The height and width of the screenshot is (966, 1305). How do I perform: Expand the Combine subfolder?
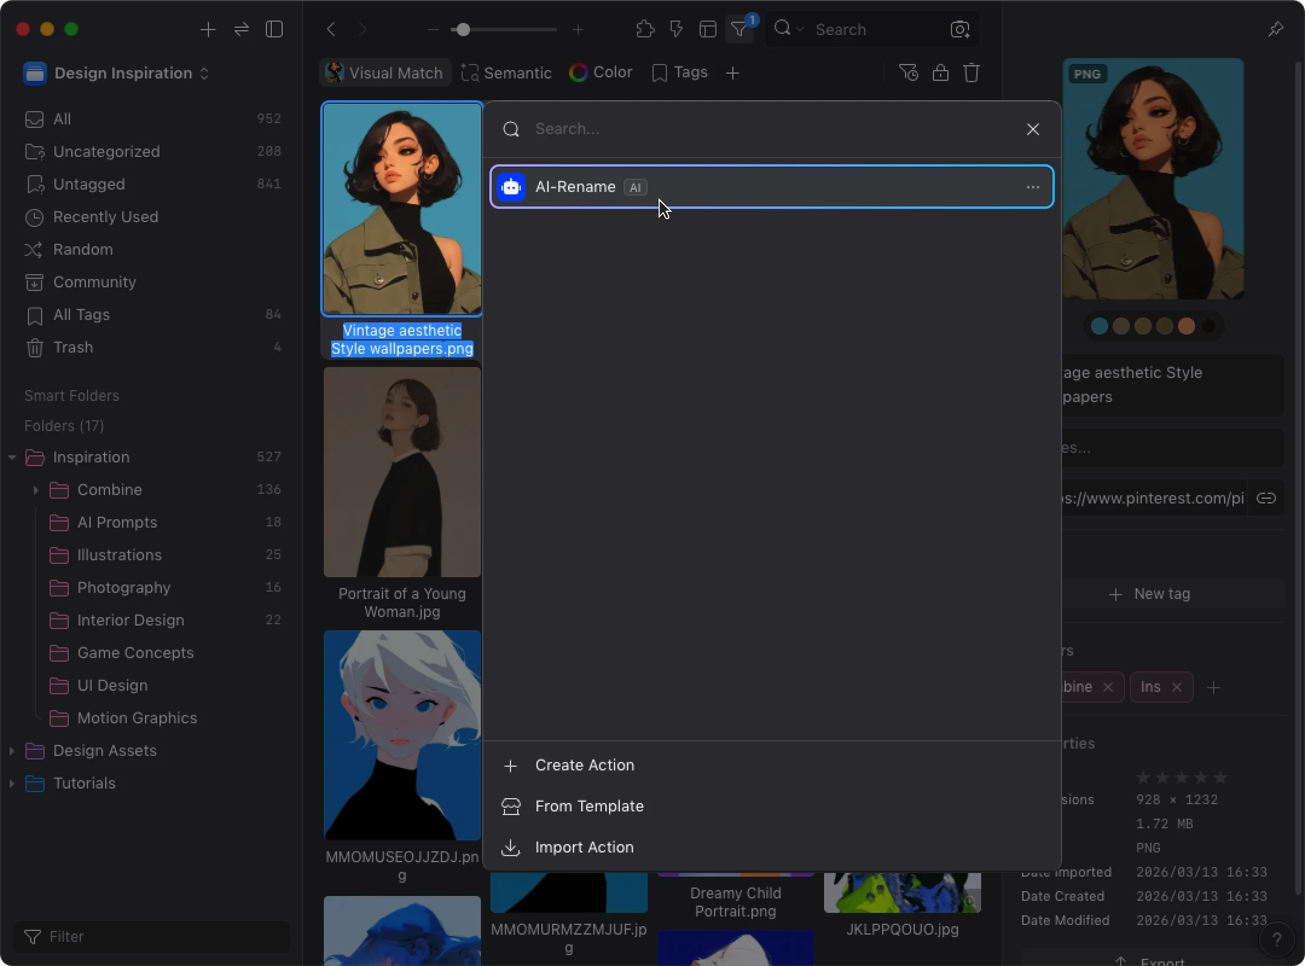point(36,490)
